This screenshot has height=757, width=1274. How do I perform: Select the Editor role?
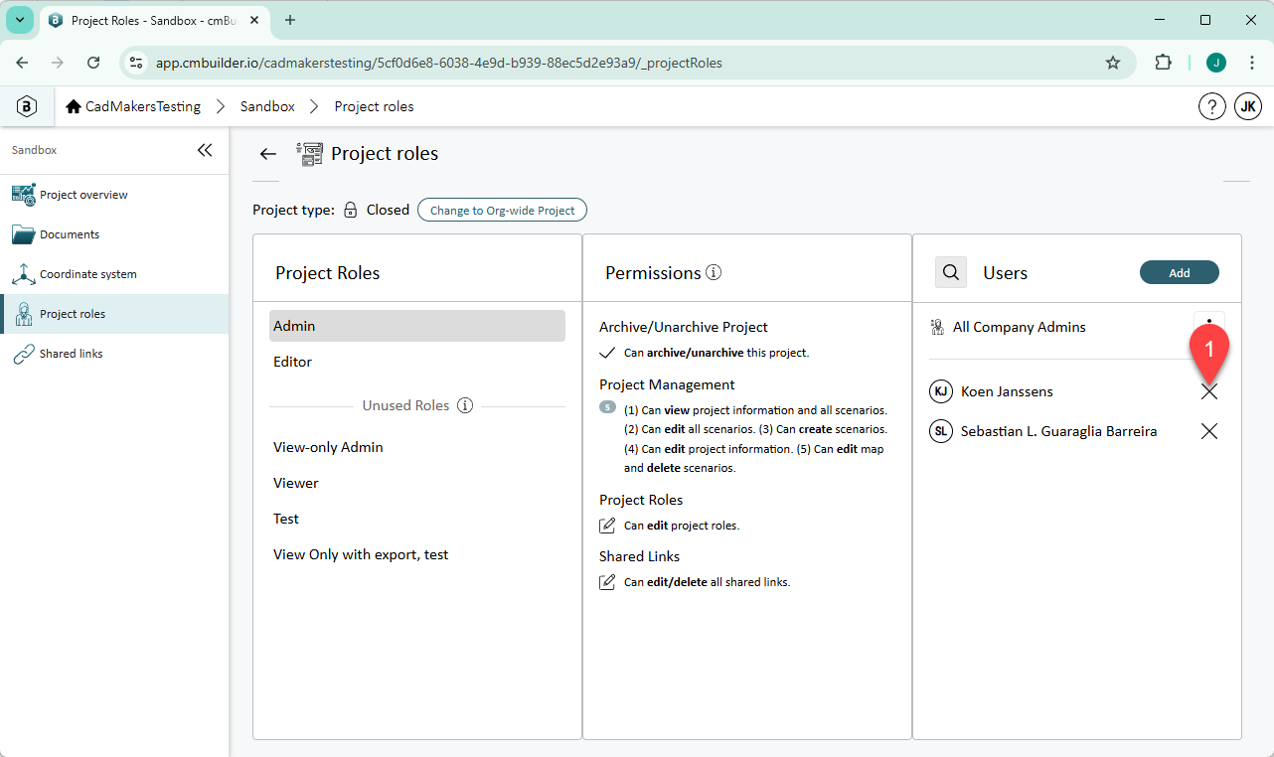coord(417,362)
